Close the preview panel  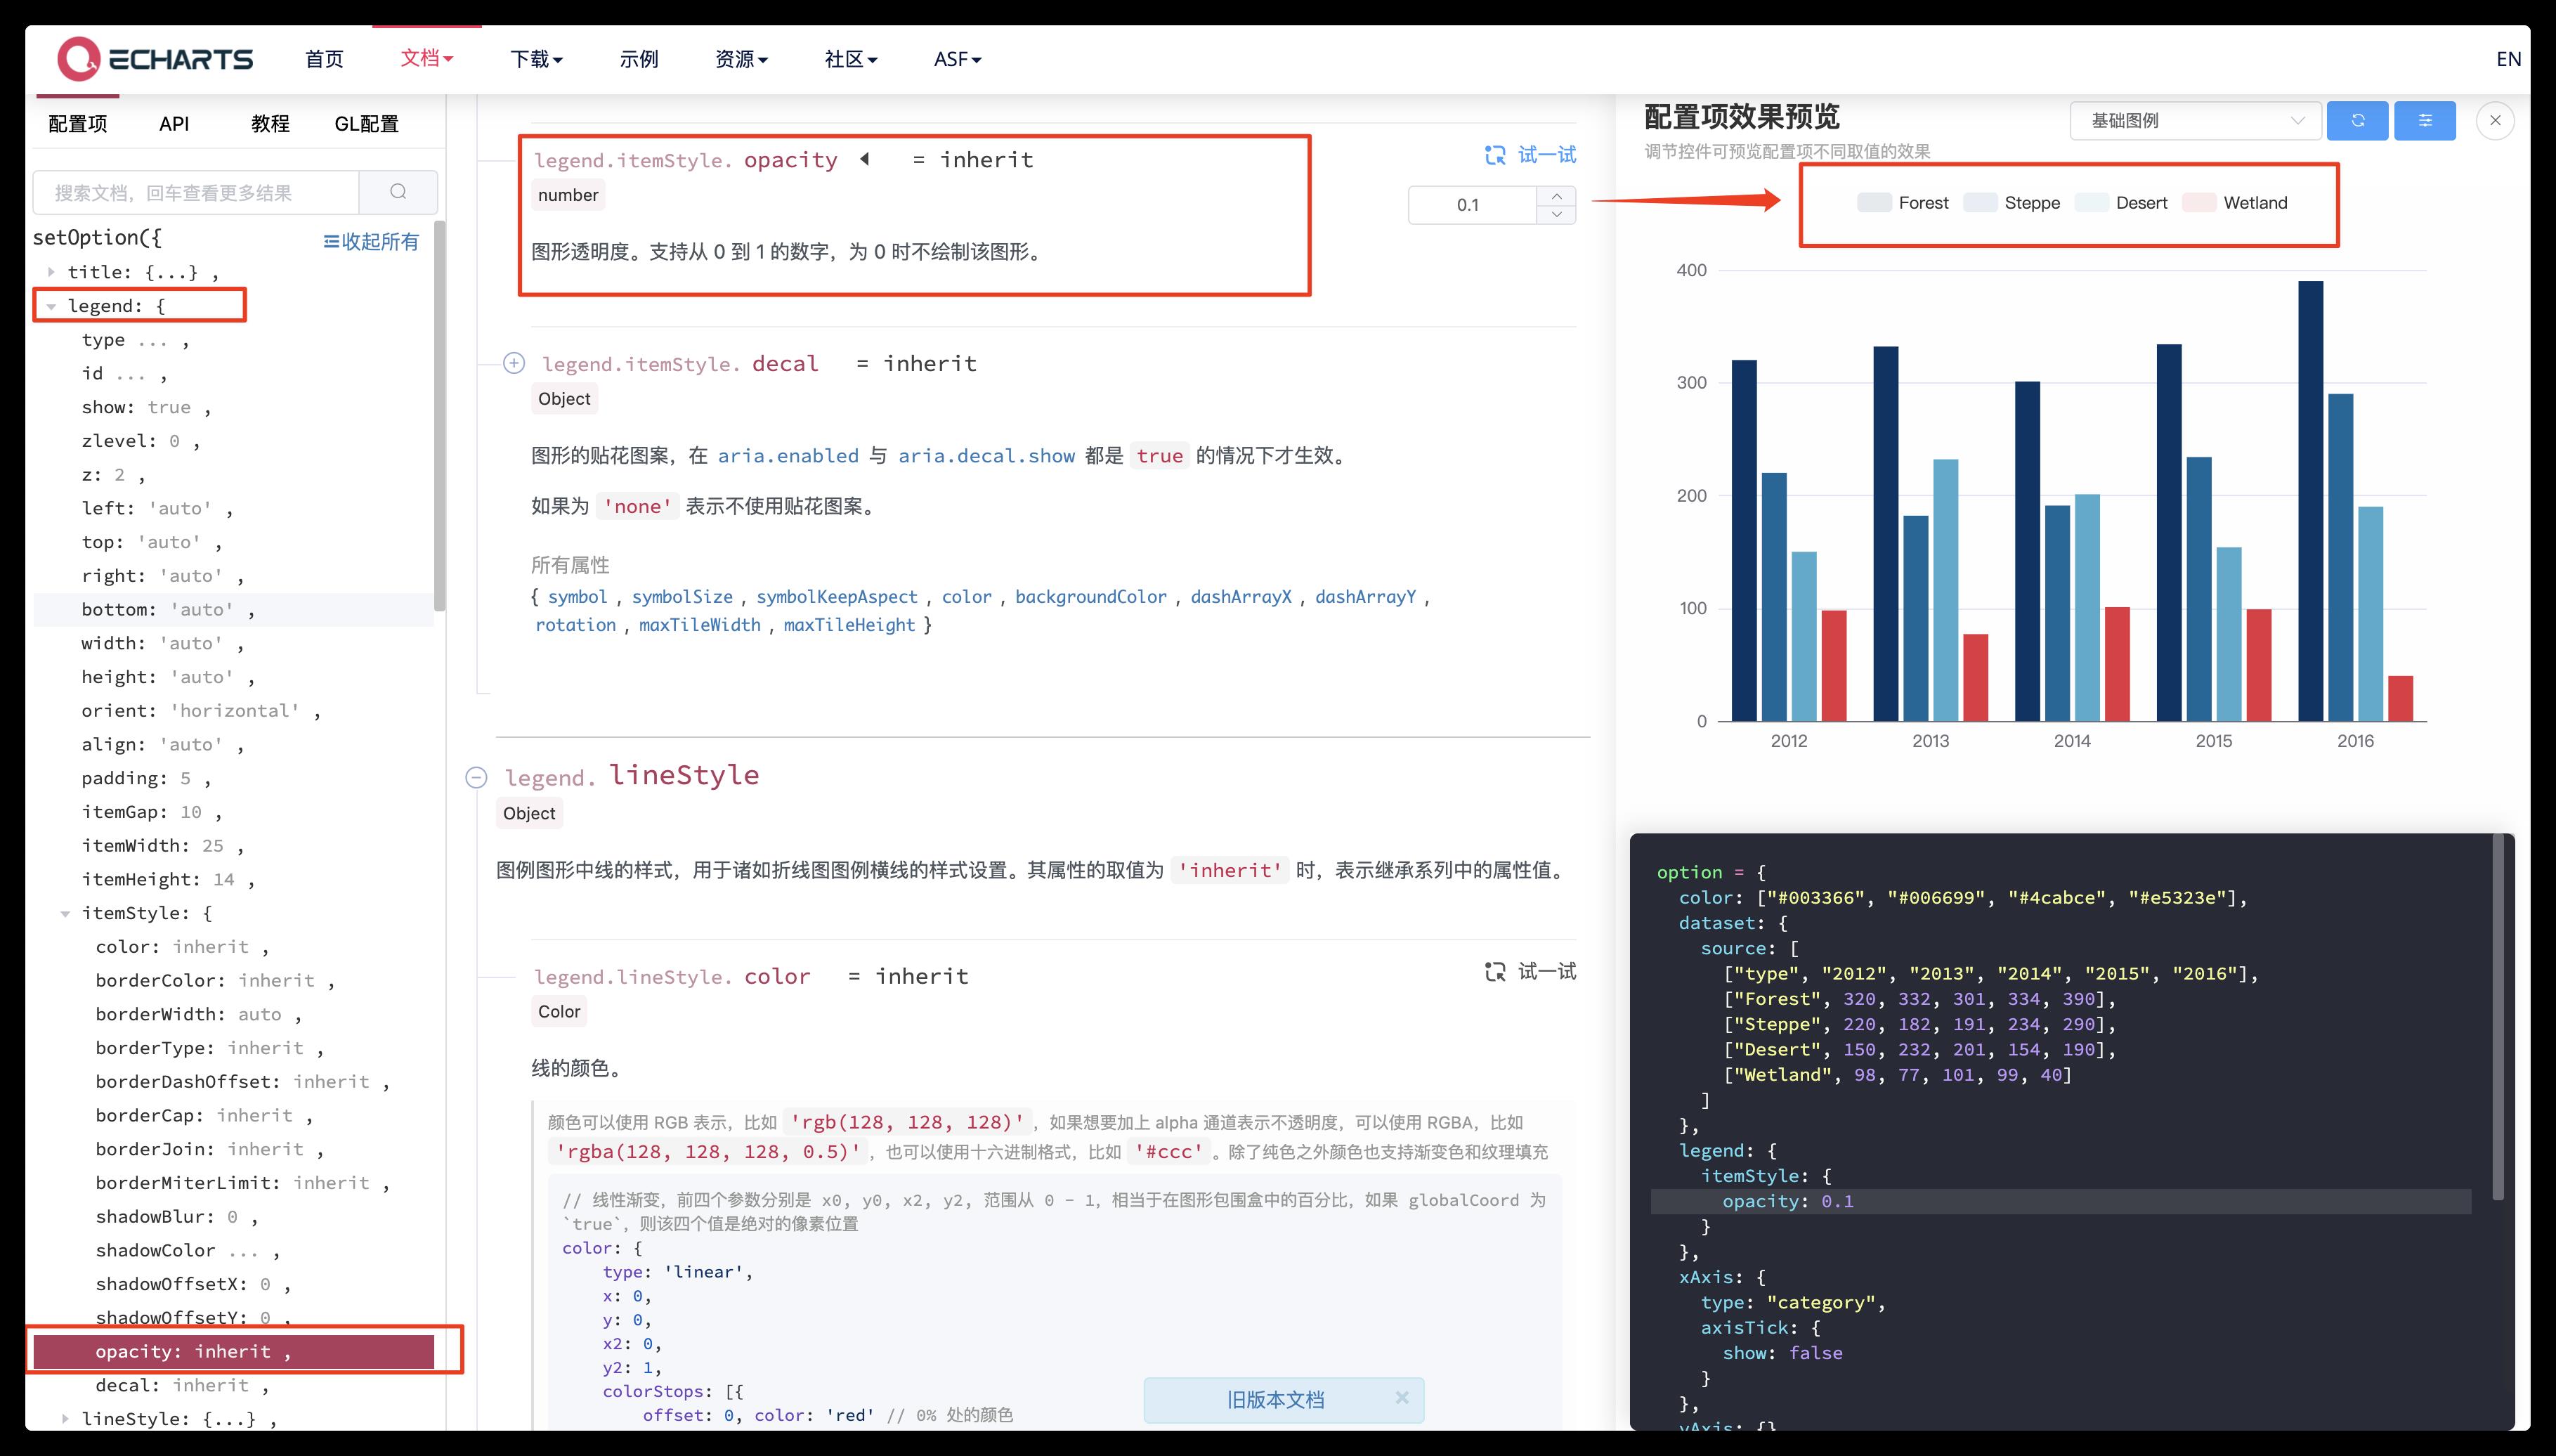[2495, 121]
